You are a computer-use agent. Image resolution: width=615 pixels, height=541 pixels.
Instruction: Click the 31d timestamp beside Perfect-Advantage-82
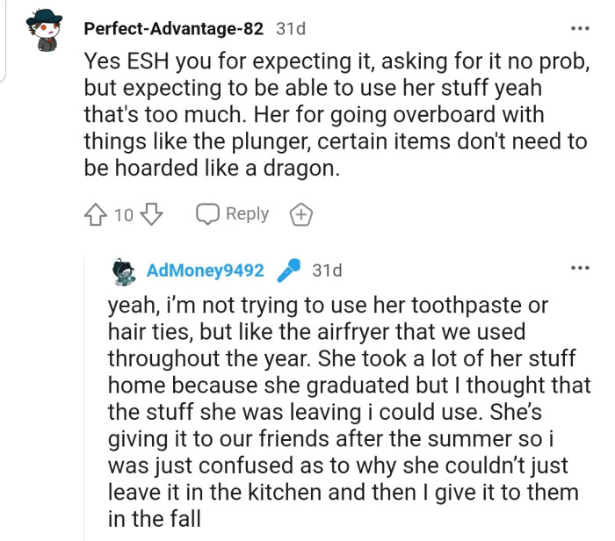click(x=291, y=28)
